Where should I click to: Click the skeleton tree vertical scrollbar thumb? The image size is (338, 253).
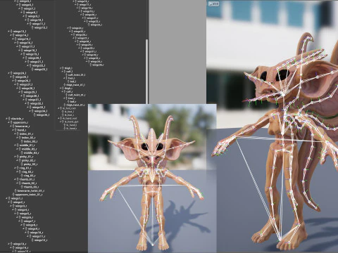[x=147, y=71]
